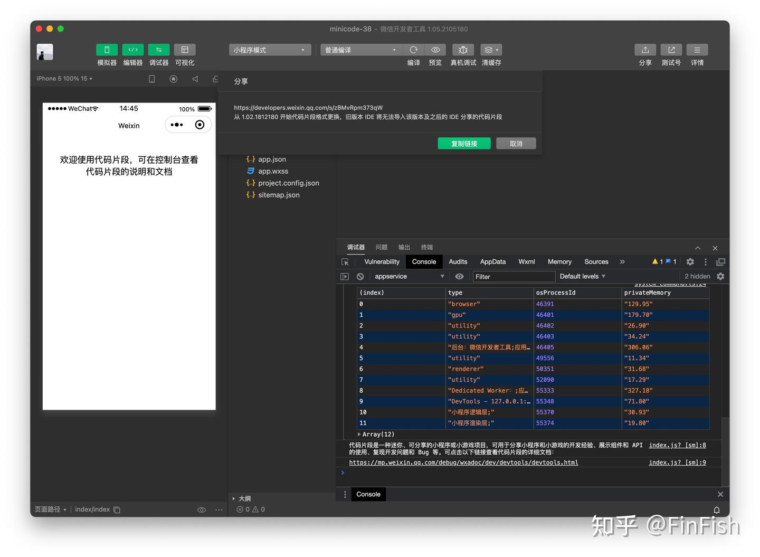This screenshot has height=557, width=760.
Task: Click the undock devtools window icon
Action: coord(720,262)
